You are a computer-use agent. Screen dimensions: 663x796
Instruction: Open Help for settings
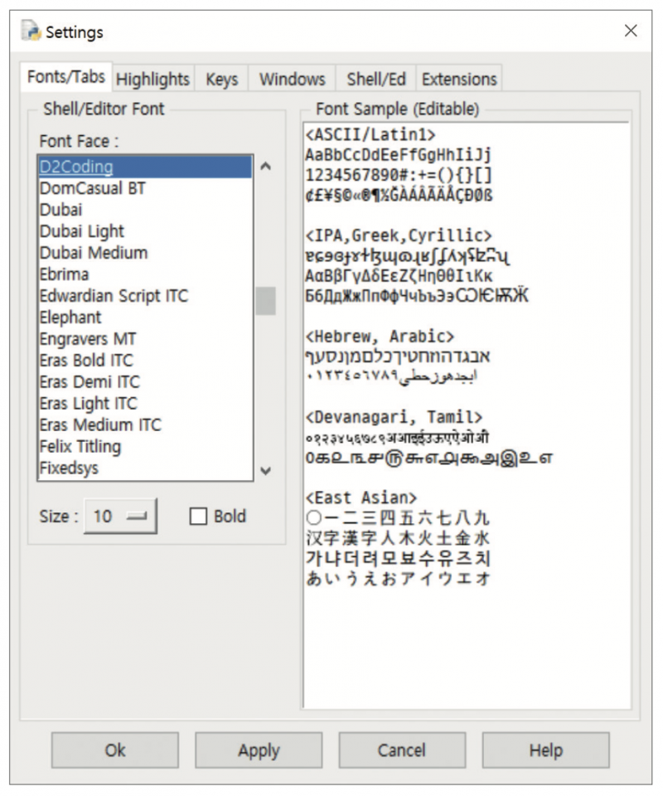click(545, 750)
